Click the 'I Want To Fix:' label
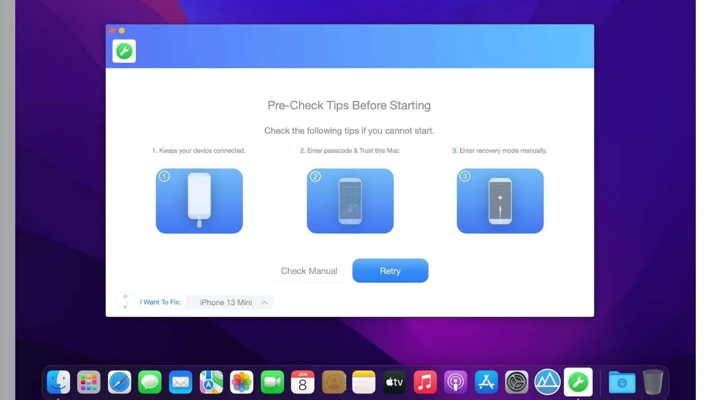 160,302
